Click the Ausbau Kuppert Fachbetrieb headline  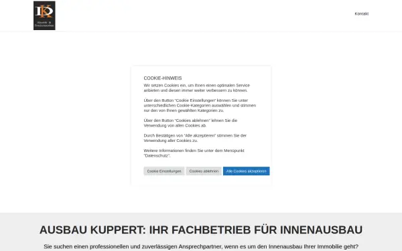point(201,230)
